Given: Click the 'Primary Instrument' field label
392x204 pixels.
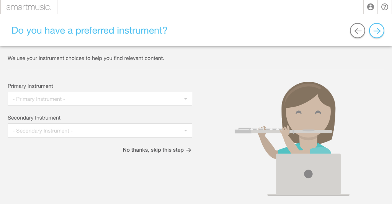Looking at the screenshot, I should [x=30, y=86].
